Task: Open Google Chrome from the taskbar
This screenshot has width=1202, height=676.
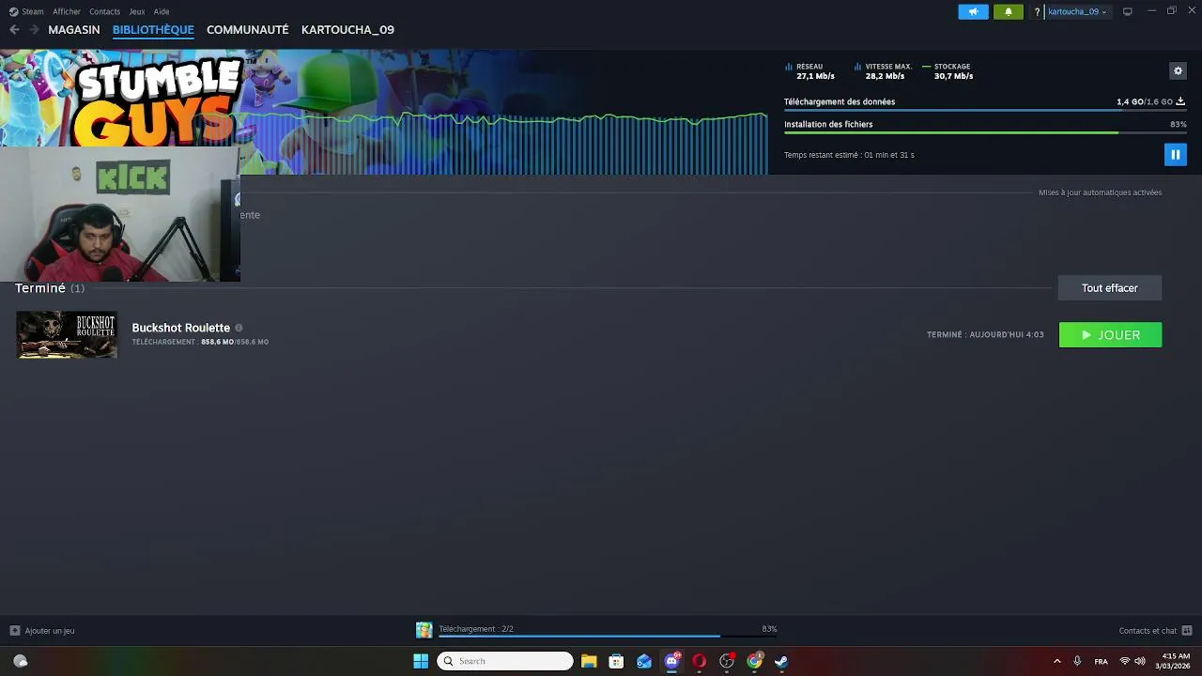Action: pyautogui.click(x=754, y=661)
